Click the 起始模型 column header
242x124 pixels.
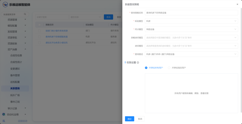click(90, 25)
